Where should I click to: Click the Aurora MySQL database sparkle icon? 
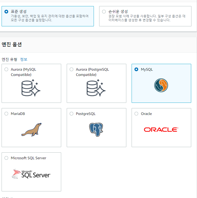click(x=31, y=88)
